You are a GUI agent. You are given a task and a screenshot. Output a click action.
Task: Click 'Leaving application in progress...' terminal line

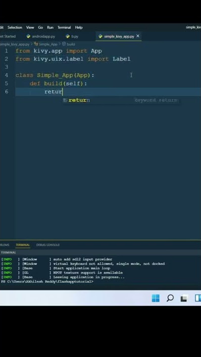(89, 277)
